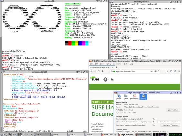Activate SUSE Linux Ent... taskbar entry

(x=110, y=135)
